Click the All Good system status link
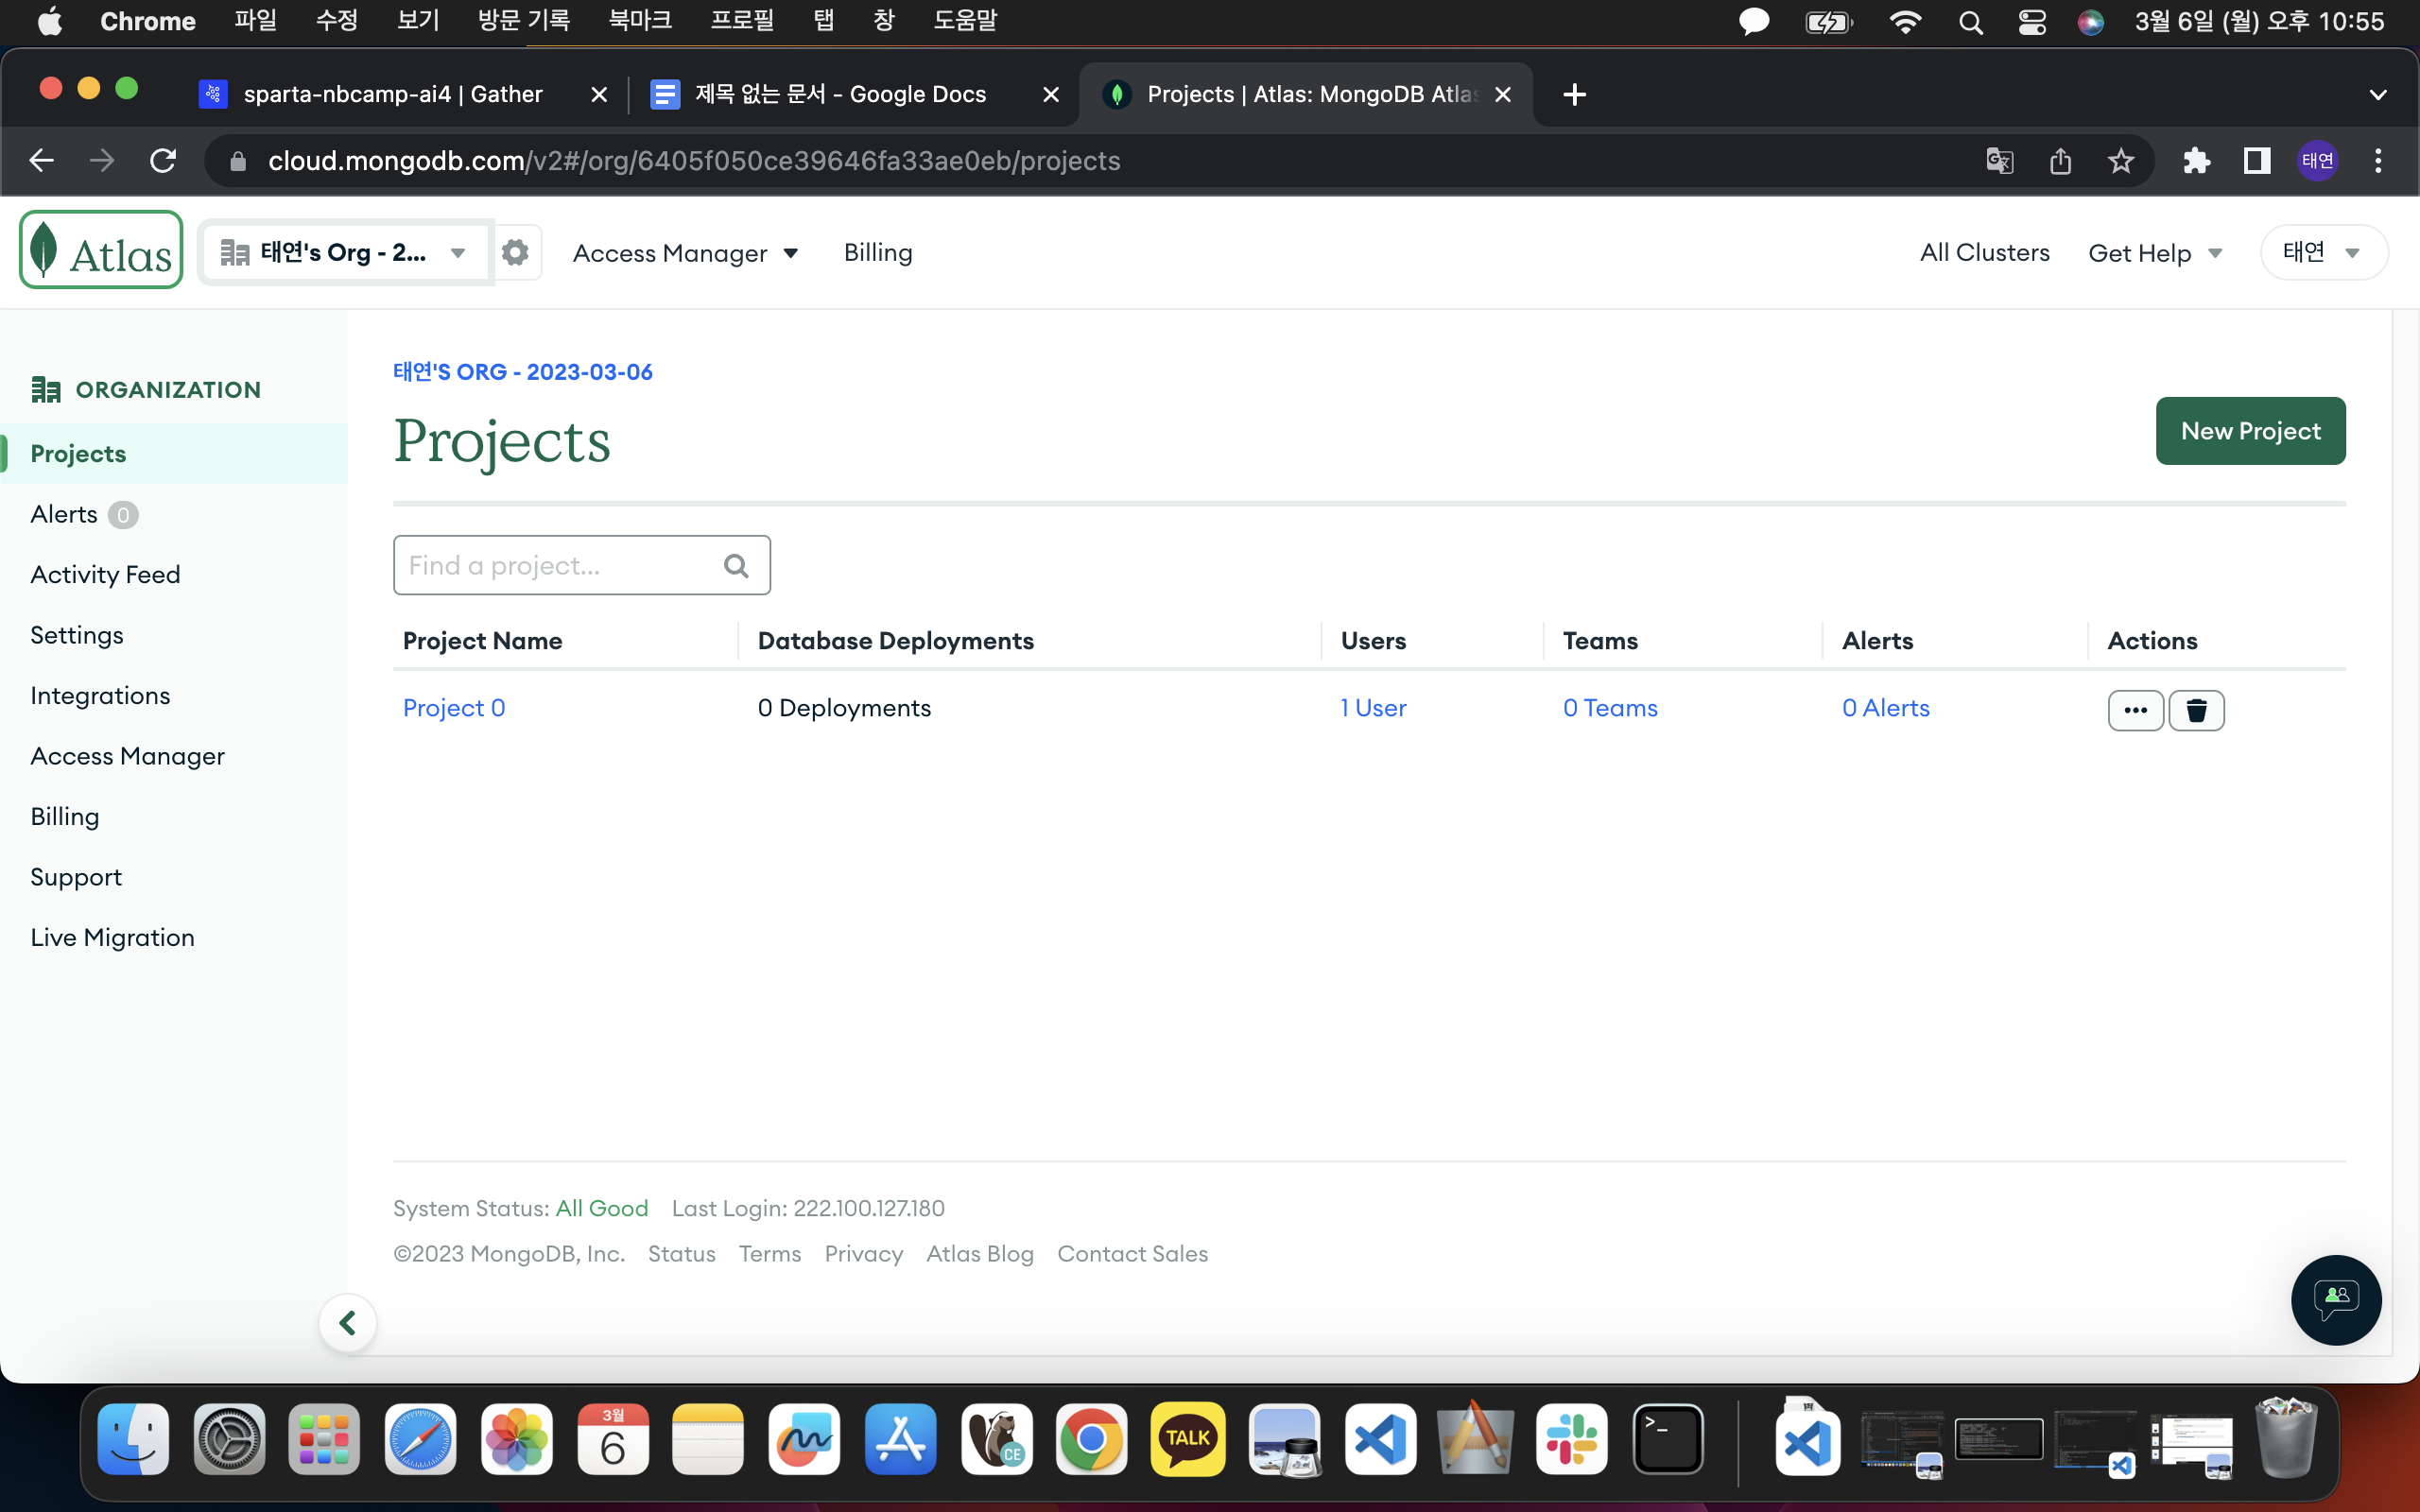This screenshot has width=2420, height=1512. pyautogui.click(x=601, y=1209)
